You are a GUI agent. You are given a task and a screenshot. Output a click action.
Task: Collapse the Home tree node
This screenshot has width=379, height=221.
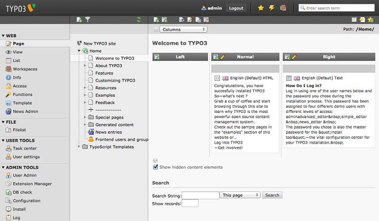click(79, 51)
